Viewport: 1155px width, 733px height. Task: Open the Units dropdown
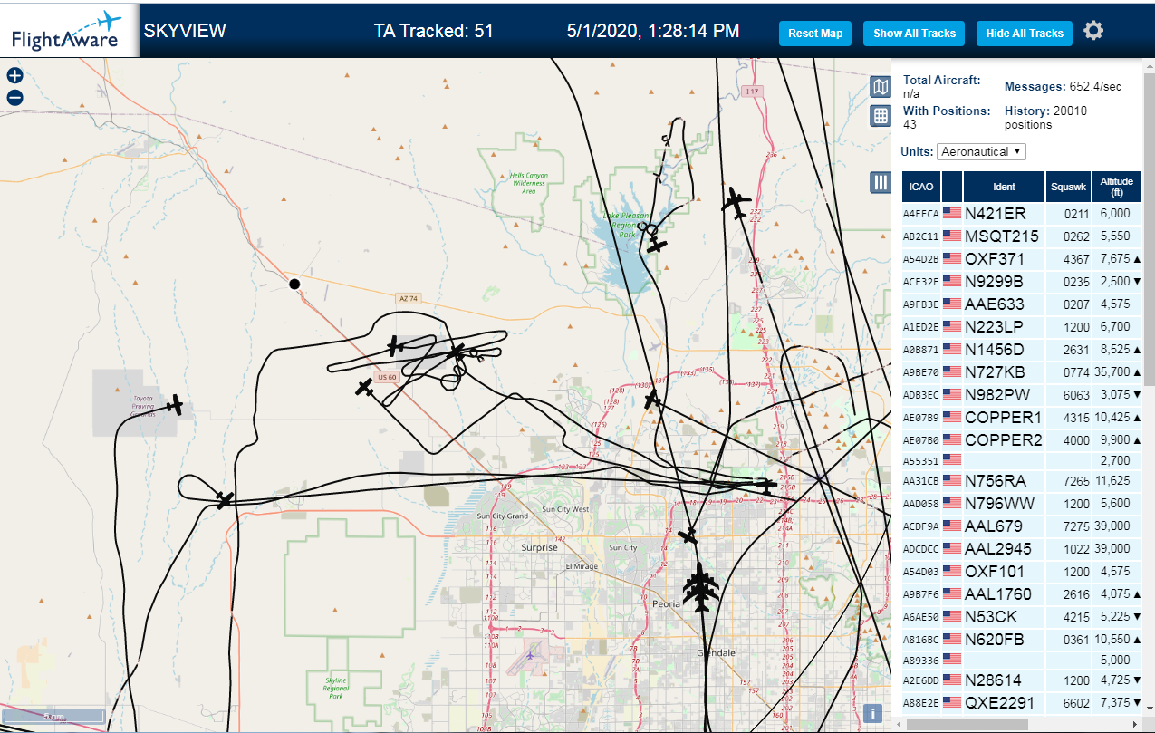click(x=981, y=151)
